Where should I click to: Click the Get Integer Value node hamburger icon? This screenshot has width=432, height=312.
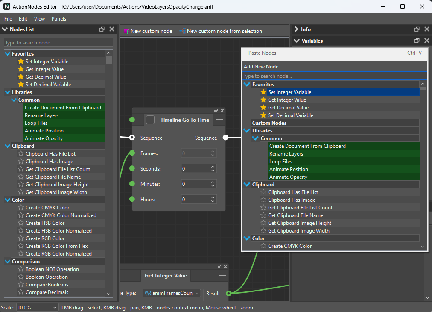pyautogui.click(x=222, y=276)
